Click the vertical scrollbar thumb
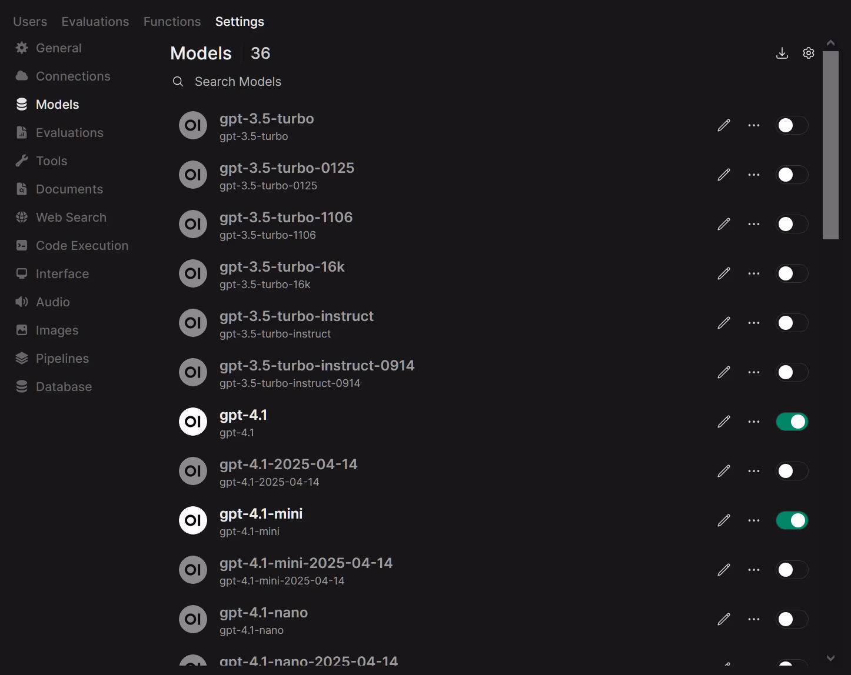Image resolution: width=851 pixels, height=675 pixels. point(830,145)
